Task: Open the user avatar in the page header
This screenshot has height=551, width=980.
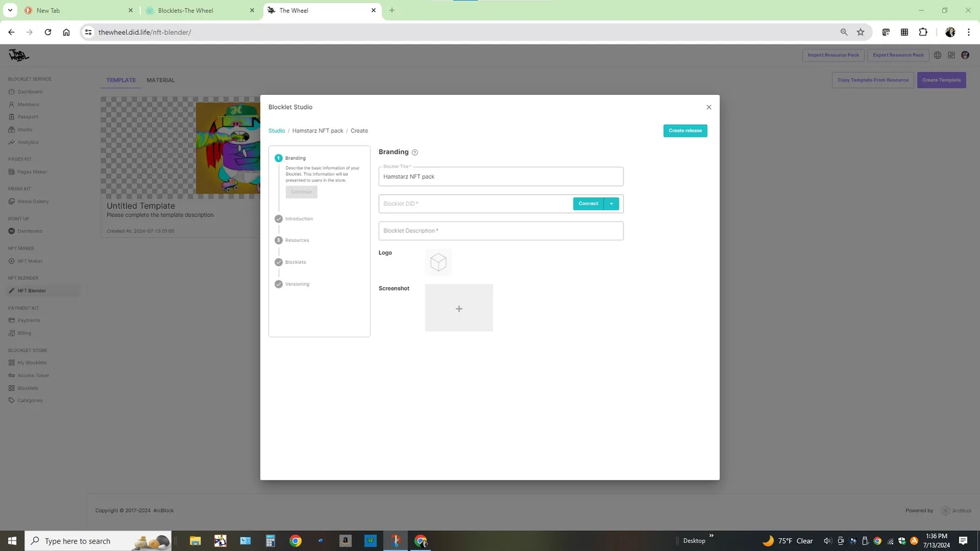Action: 965,55
